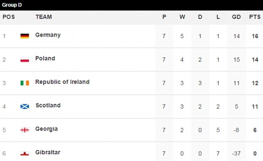Open the Scotland team link
This screenshot has height=161, width=263.
tap(48, 105)
